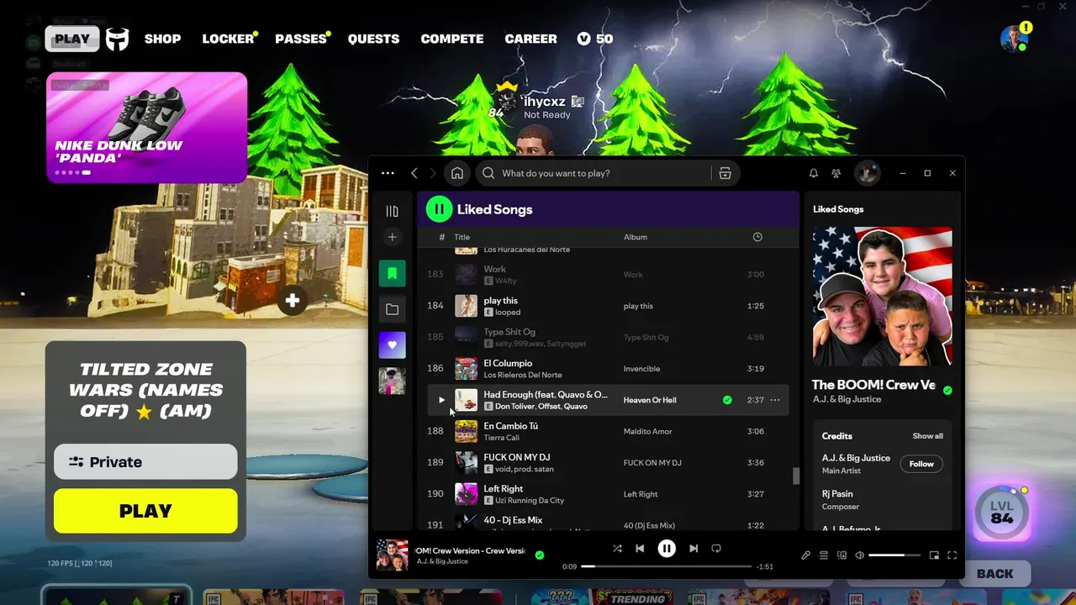This screenshot has width=1076, height=605.
Task: Open the Fortnite PASSES tab
Action: (301, 39)
